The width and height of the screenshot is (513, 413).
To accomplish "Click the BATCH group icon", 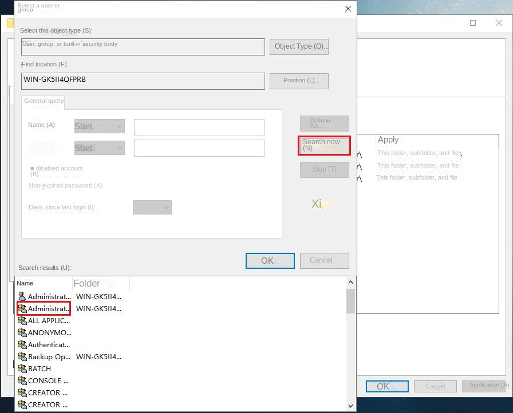I will (x=22, y=368).
